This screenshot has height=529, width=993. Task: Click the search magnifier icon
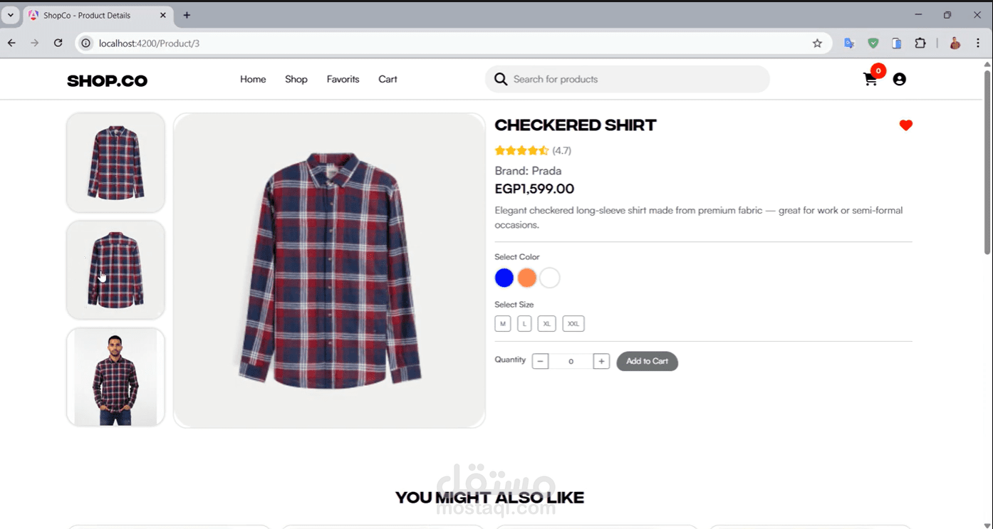[501, 79]
